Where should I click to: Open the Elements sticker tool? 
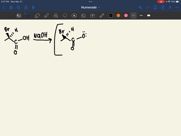tap(74, 15)
